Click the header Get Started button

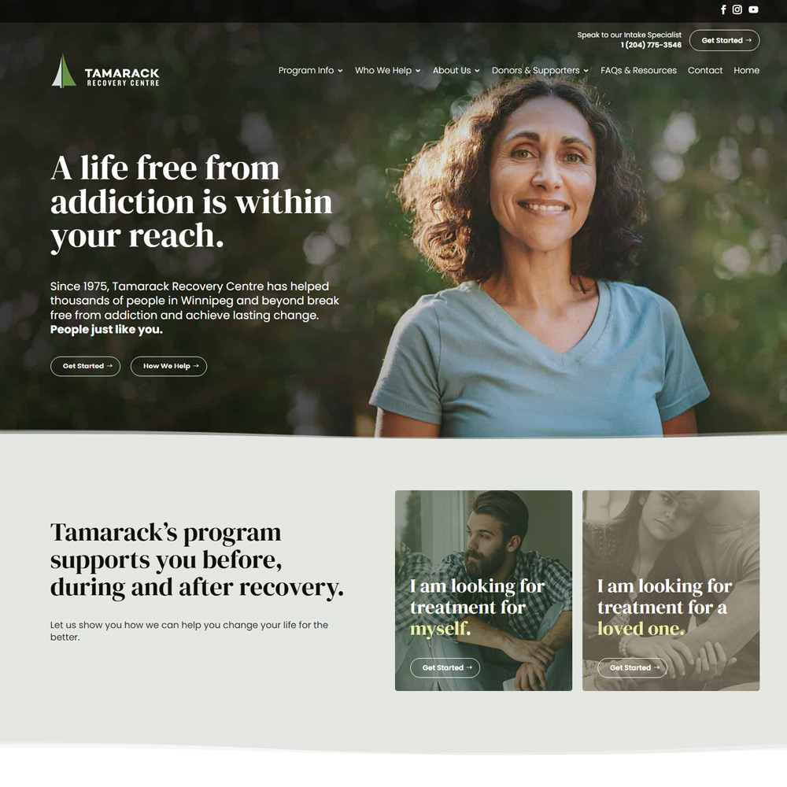pos(724,40)
